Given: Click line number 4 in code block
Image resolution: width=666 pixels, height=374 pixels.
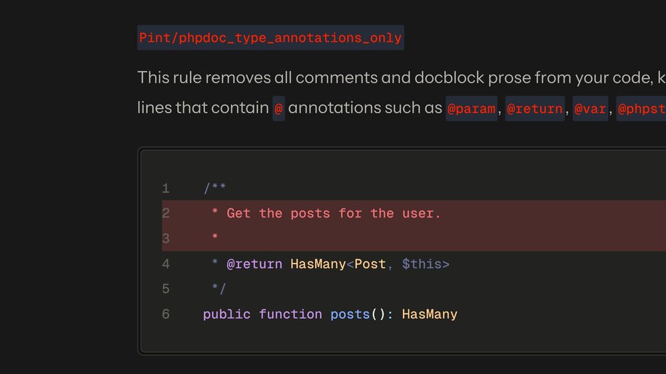Looking at the screenshot, I should [x=166, y=264].
